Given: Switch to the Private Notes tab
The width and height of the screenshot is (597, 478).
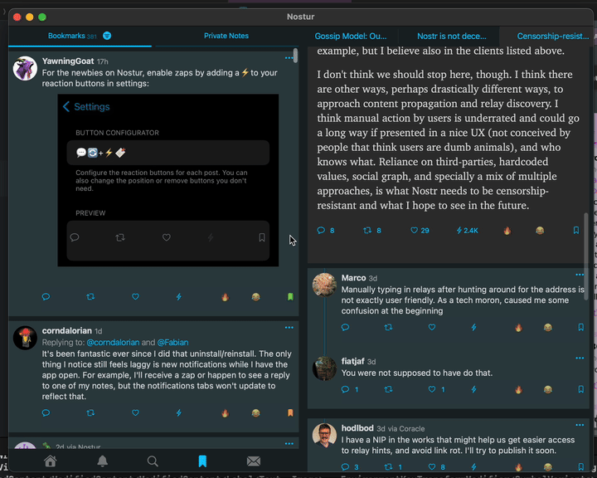Looking at the screenshot, I should 226,36.
